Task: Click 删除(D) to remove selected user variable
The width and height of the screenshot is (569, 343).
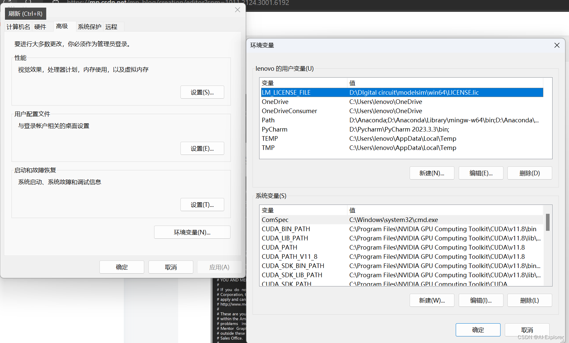Action: coord(529,173)
